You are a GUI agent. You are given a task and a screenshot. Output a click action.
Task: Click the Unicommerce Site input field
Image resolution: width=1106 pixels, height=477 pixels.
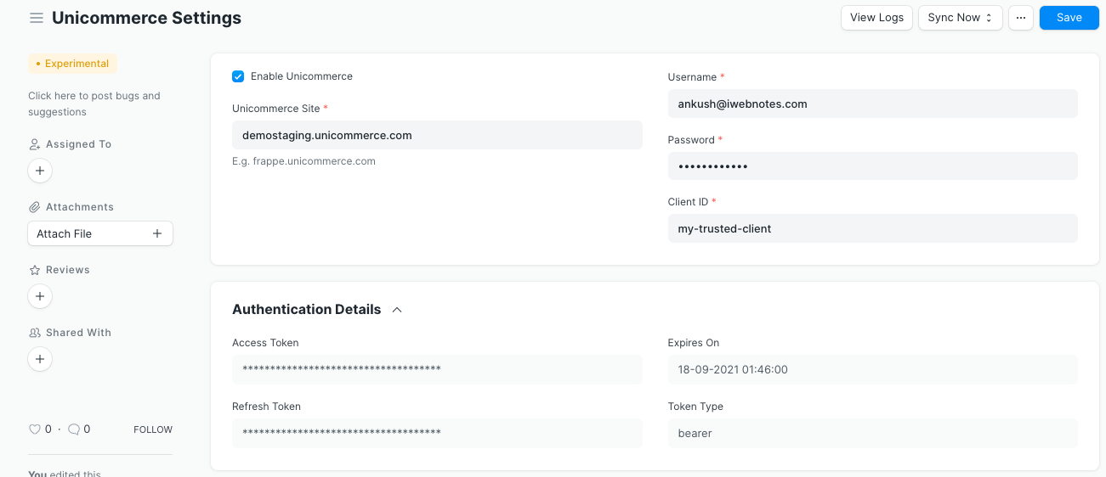point(437,135)
